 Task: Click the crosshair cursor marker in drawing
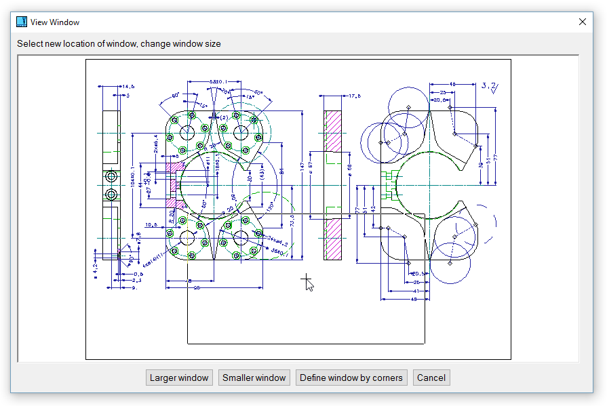click(x=306, y=279)
